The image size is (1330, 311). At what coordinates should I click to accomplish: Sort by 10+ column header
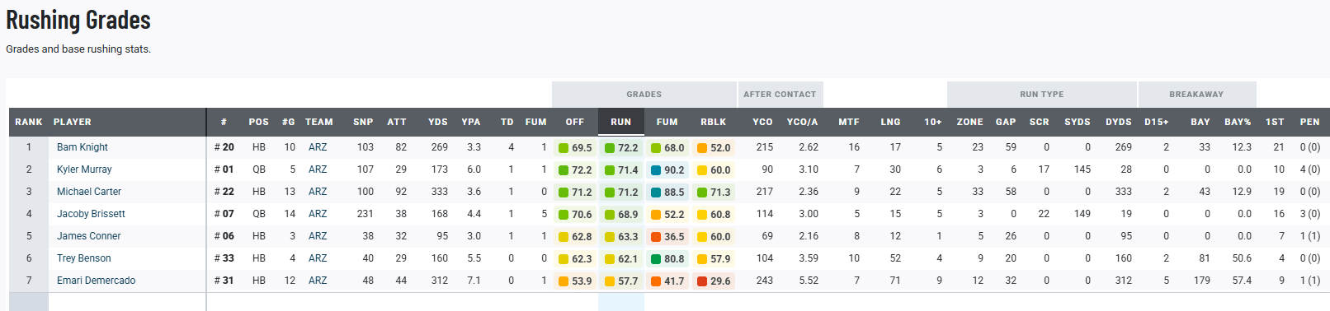[933, 122]
